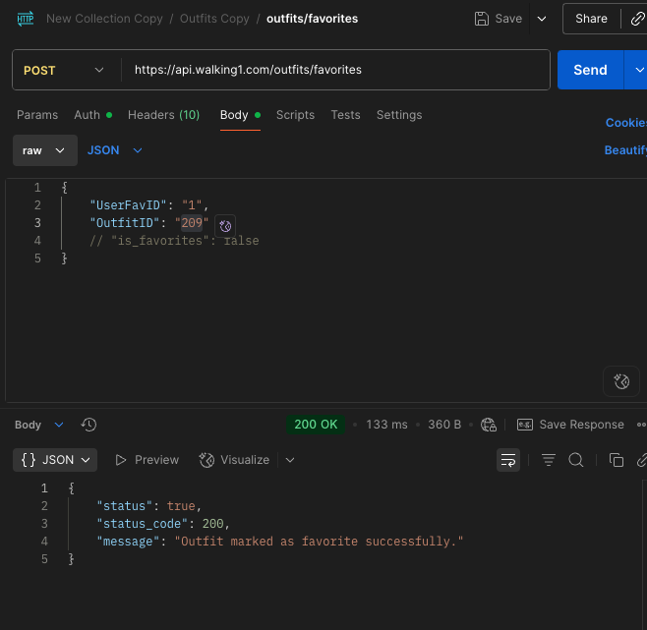Switch to the Params tab
The image size is (647, 630).
(x=37, y=115)
